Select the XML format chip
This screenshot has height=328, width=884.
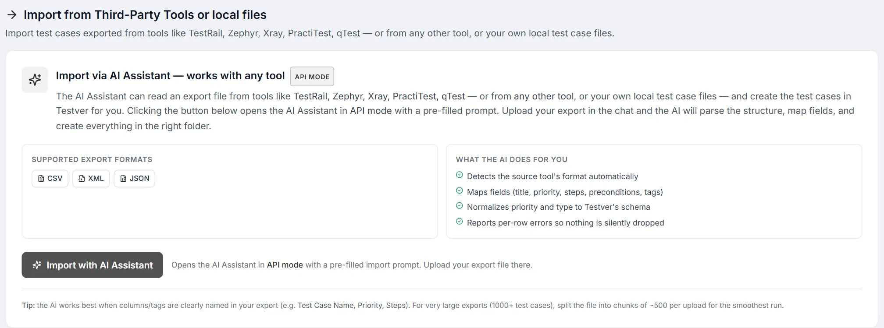(x=91, y=179)
